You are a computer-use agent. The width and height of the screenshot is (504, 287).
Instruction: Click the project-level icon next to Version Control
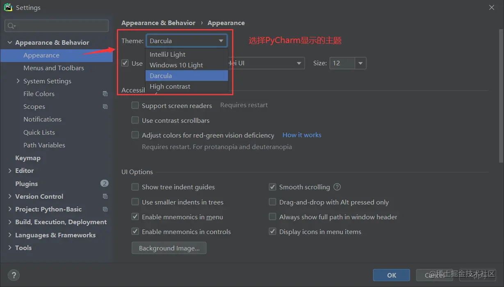click(x=105, y=196)
